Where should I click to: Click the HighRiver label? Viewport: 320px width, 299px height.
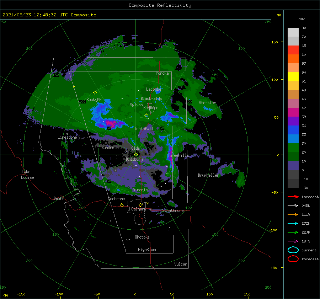(x=148, y=250)
